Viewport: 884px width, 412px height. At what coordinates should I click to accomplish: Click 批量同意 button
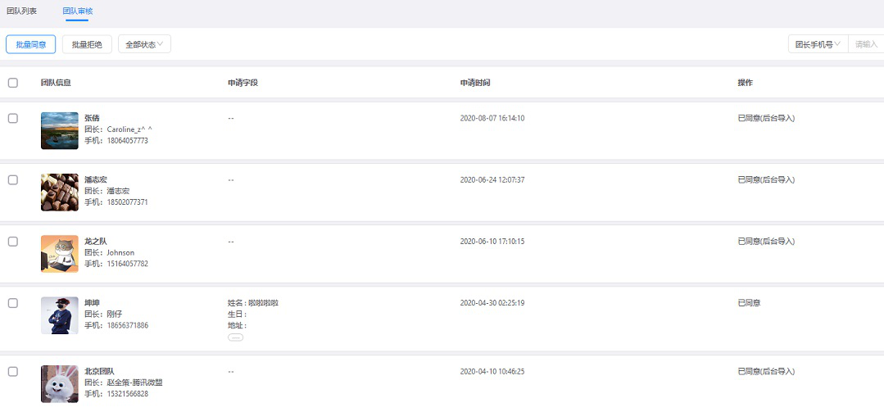(31, 44)
